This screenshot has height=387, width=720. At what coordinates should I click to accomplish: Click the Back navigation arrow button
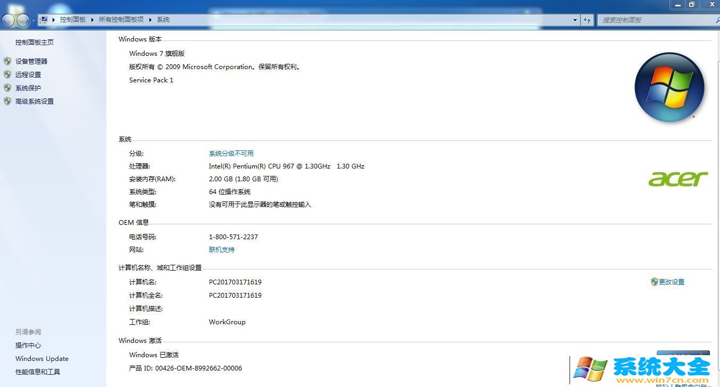click(x=9, y=20)
